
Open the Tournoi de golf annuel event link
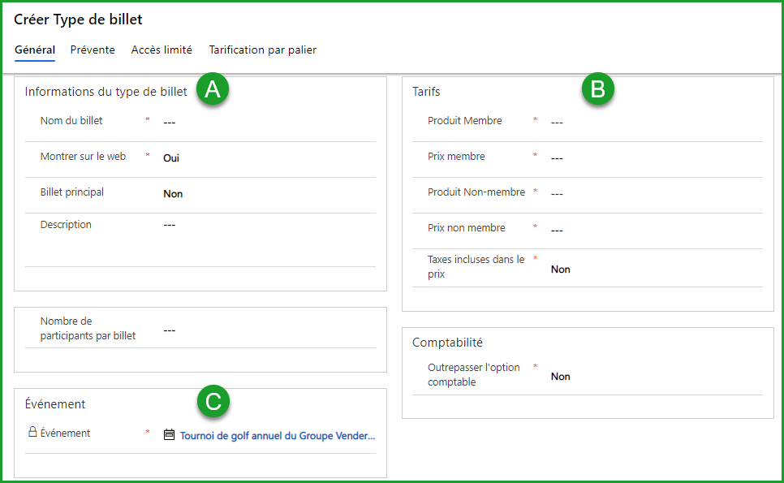pyautogui.click(x=278, y=435)
